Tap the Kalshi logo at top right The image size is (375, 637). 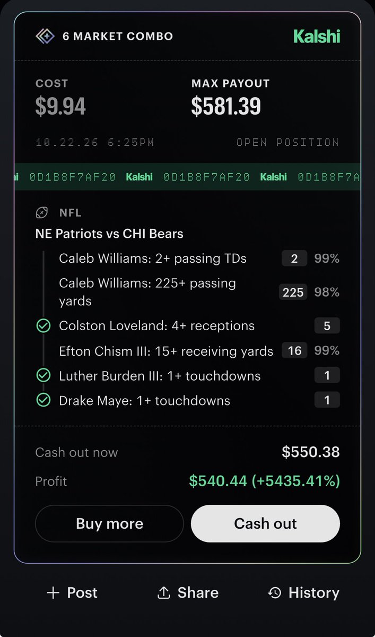coord(317,36)
